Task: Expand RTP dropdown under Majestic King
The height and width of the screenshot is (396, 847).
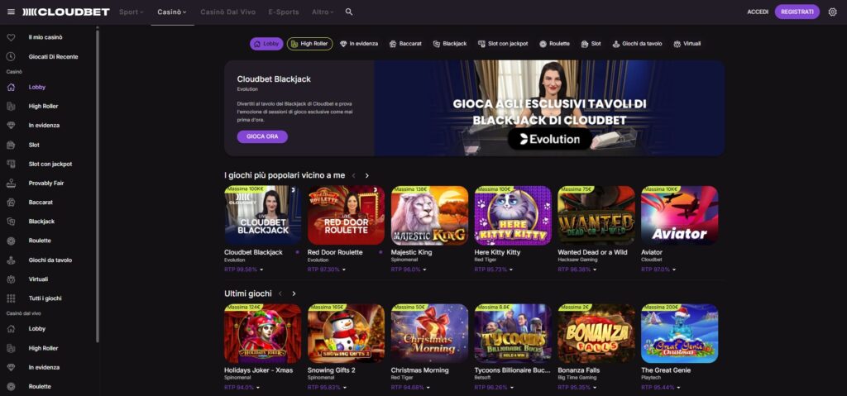Action: point(424,269)
